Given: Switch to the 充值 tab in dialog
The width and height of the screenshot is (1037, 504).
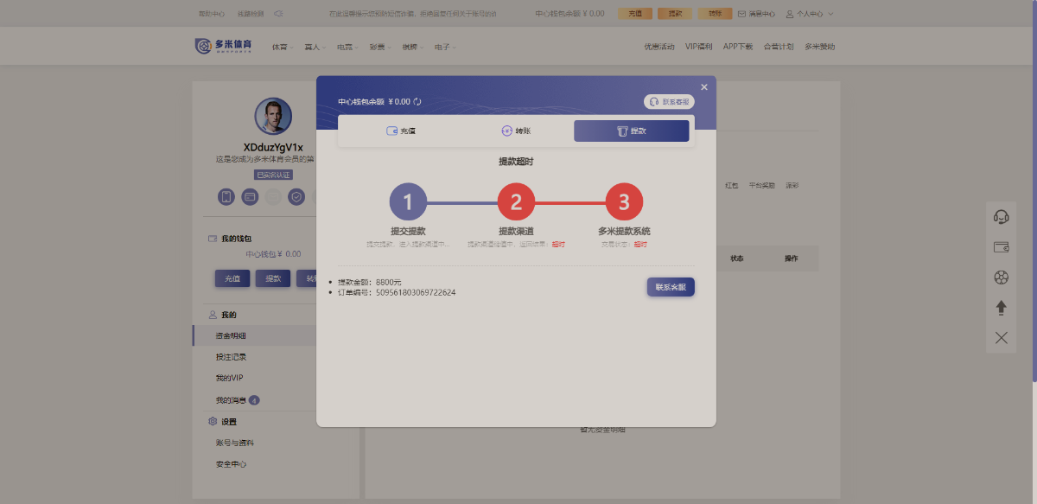Looking at the screenshot, I should click(x=401, y=131).
